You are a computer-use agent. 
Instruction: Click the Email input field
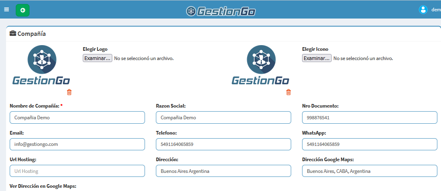[x=77, y=144]
